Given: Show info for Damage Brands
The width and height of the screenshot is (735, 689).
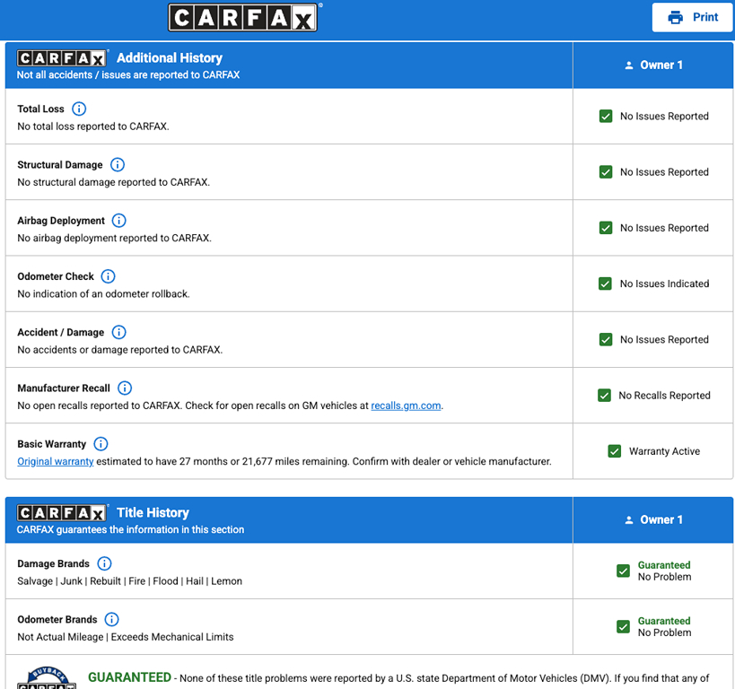Looking at the screenshot, I should coord(104,563).
